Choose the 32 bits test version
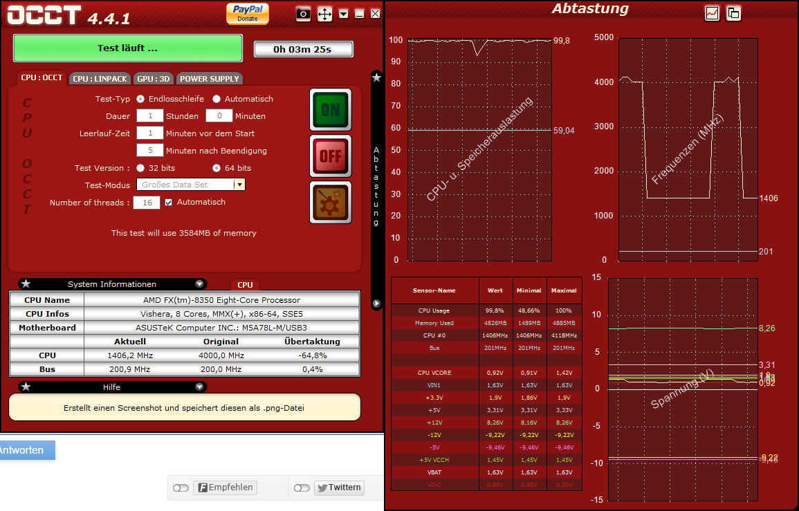This screenshot has height=511, width=799. click(x=140, y=167)
